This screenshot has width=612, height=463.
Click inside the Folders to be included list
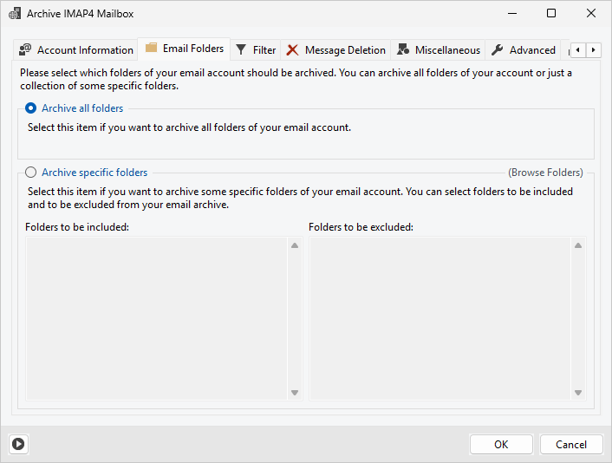click(x=156, y=318)
